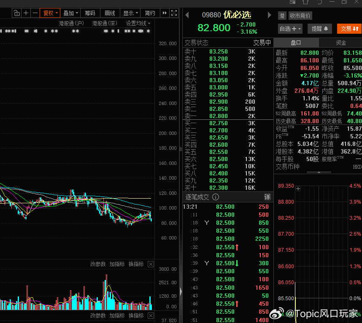The image size is (362, 323).
Task: Select 买五 row at 82.550
Action: (228, 152)
